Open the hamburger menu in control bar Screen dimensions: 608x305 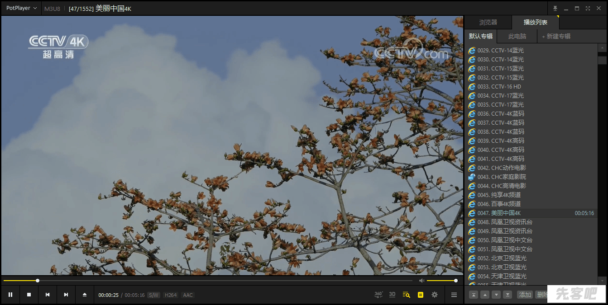[454, 295]
